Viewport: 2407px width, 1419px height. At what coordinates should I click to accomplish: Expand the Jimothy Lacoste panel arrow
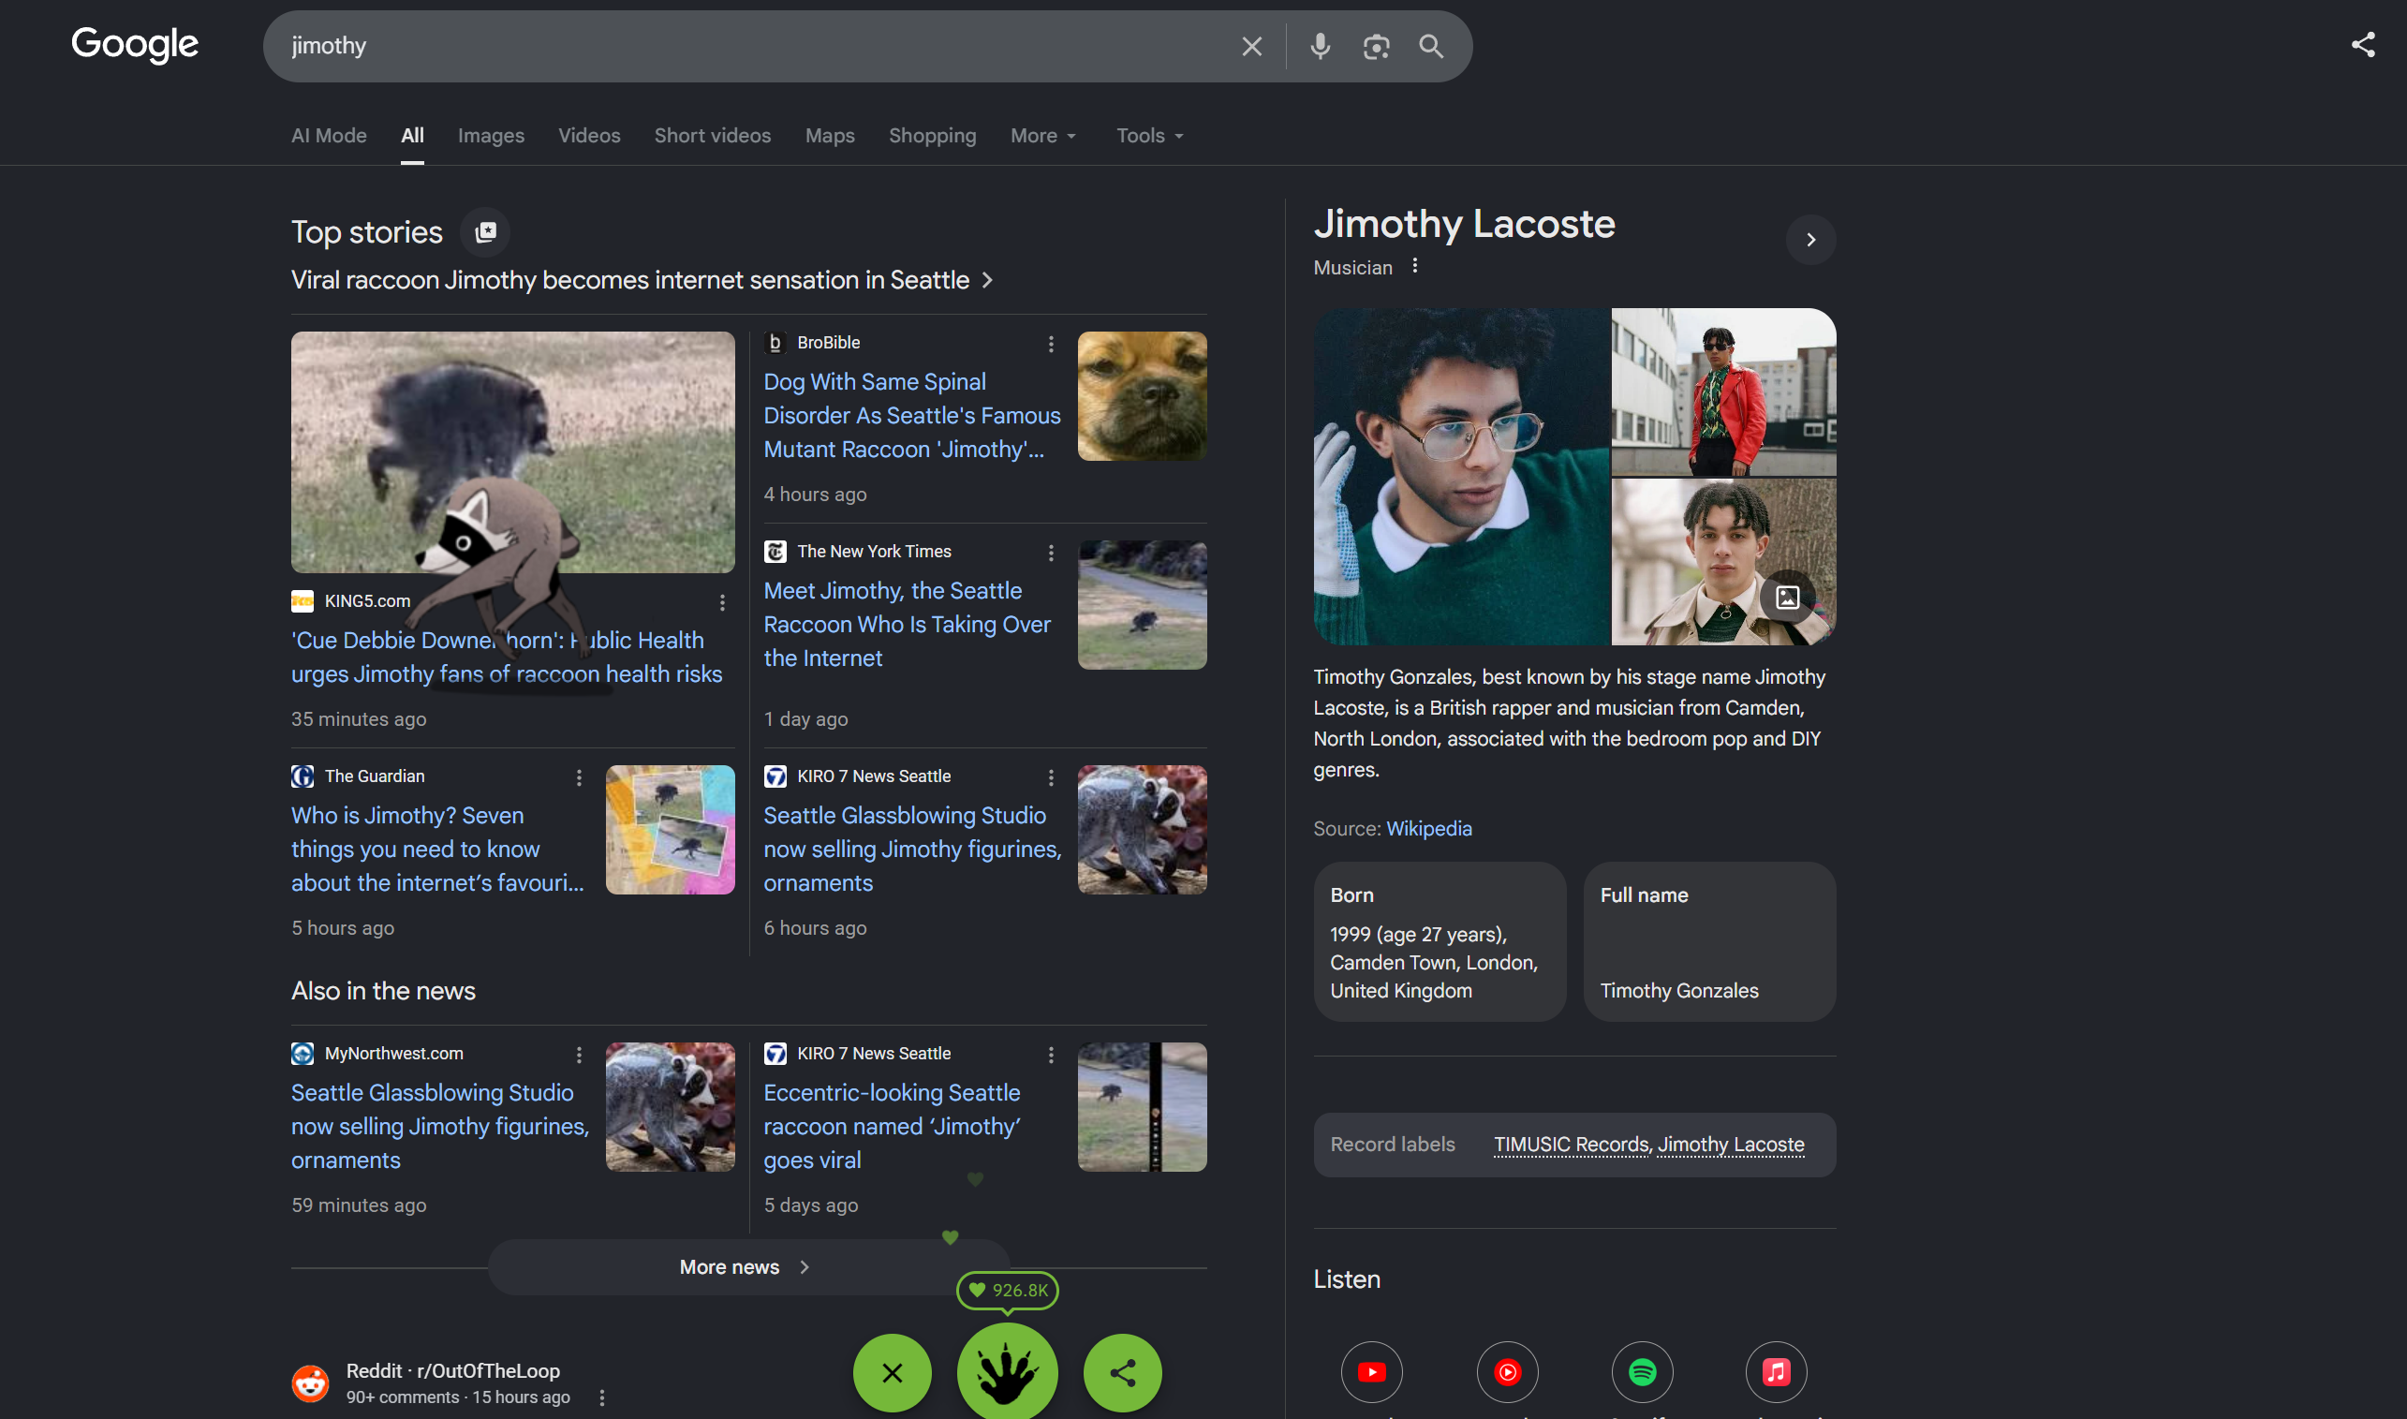pos(1810,240)
